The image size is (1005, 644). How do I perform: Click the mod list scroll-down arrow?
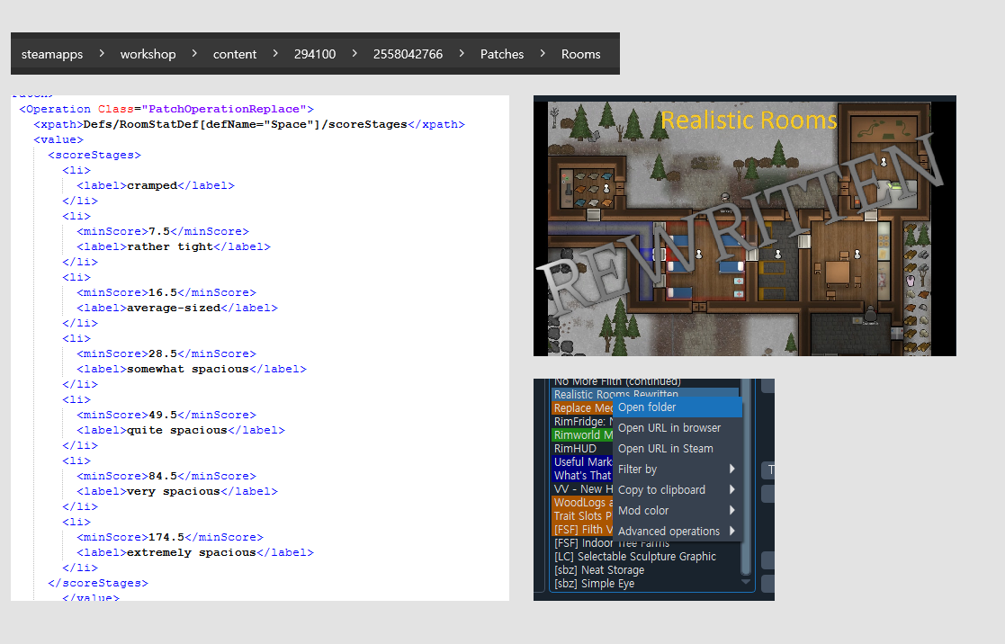745,582
